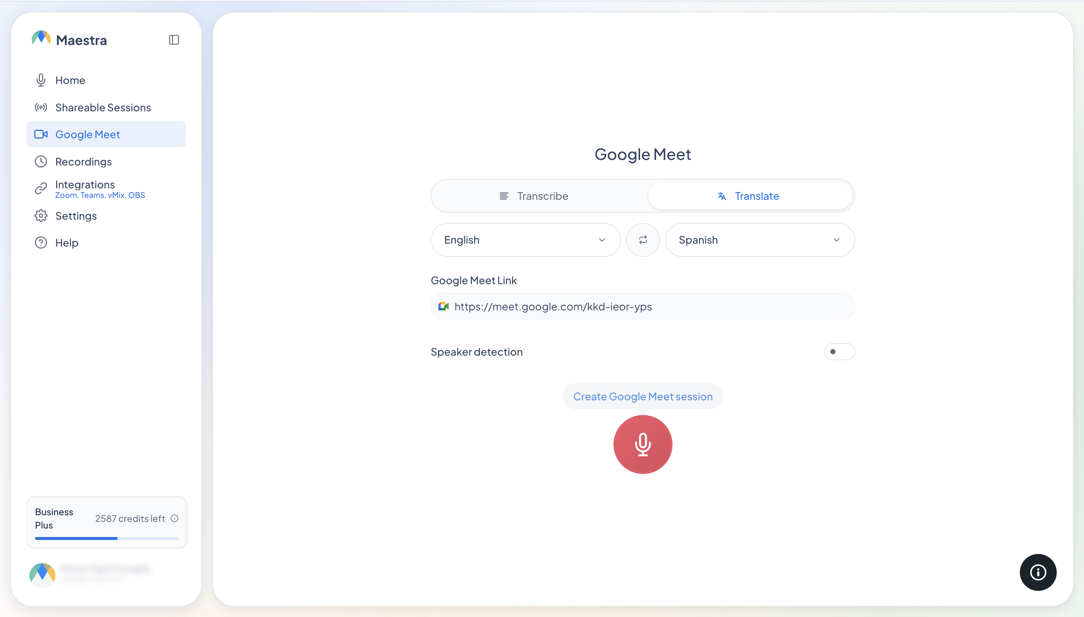Swap source and target languages
Viewport: 1084px width, 617px height.
[x=643, y=240]
